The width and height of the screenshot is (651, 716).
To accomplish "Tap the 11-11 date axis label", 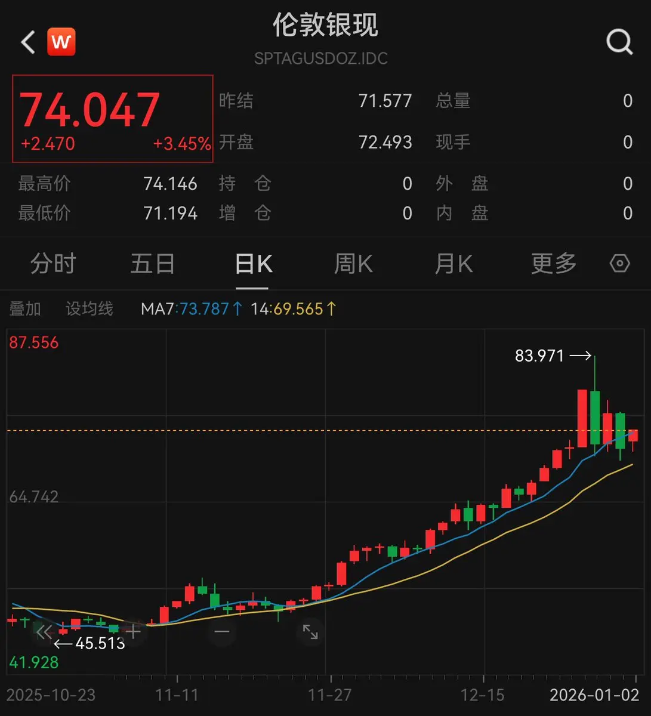I will click(x=177, y=695).
